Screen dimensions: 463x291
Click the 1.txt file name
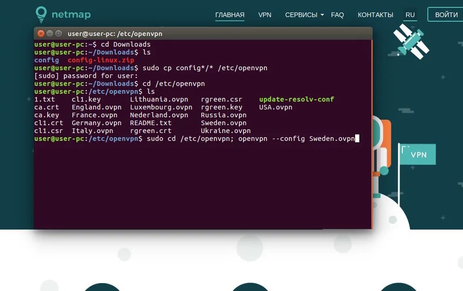tap(44, 99)
